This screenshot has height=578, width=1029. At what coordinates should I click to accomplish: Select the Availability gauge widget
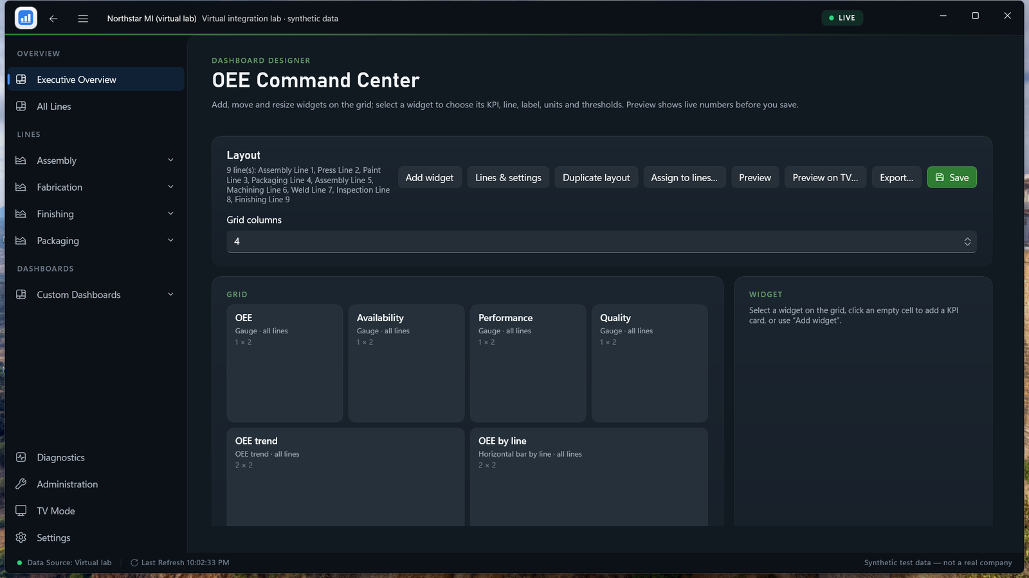click(406, 363)
